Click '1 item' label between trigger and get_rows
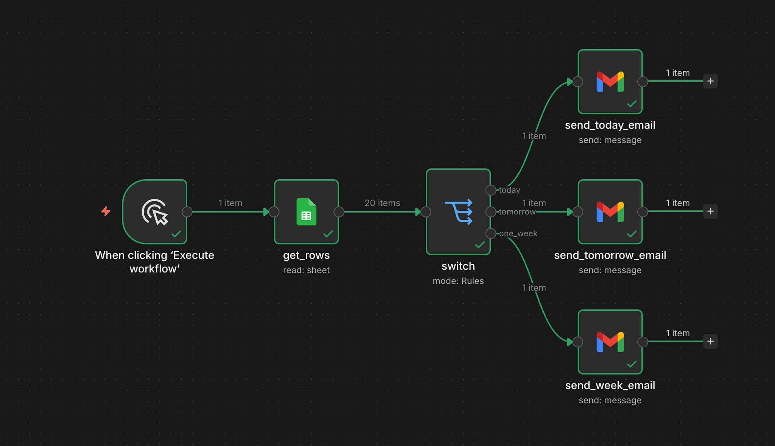 click(230, 203)
